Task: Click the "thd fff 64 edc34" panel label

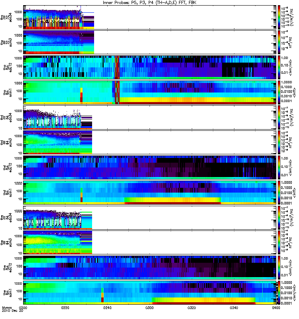Action: pyautogui.click(x=6, y=117)
